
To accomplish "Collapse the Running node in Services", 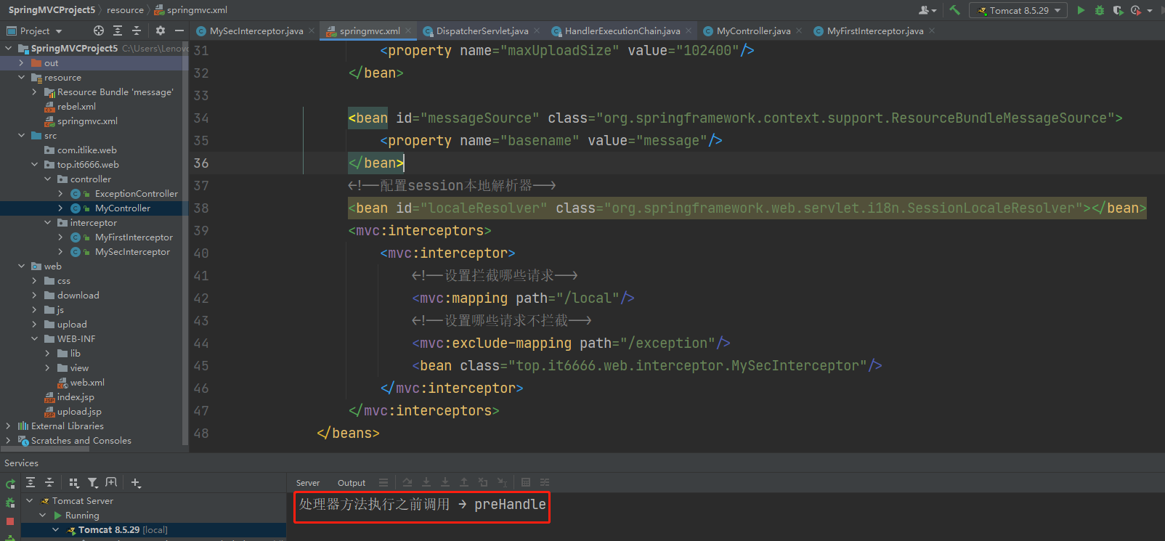I will (43, 516).
